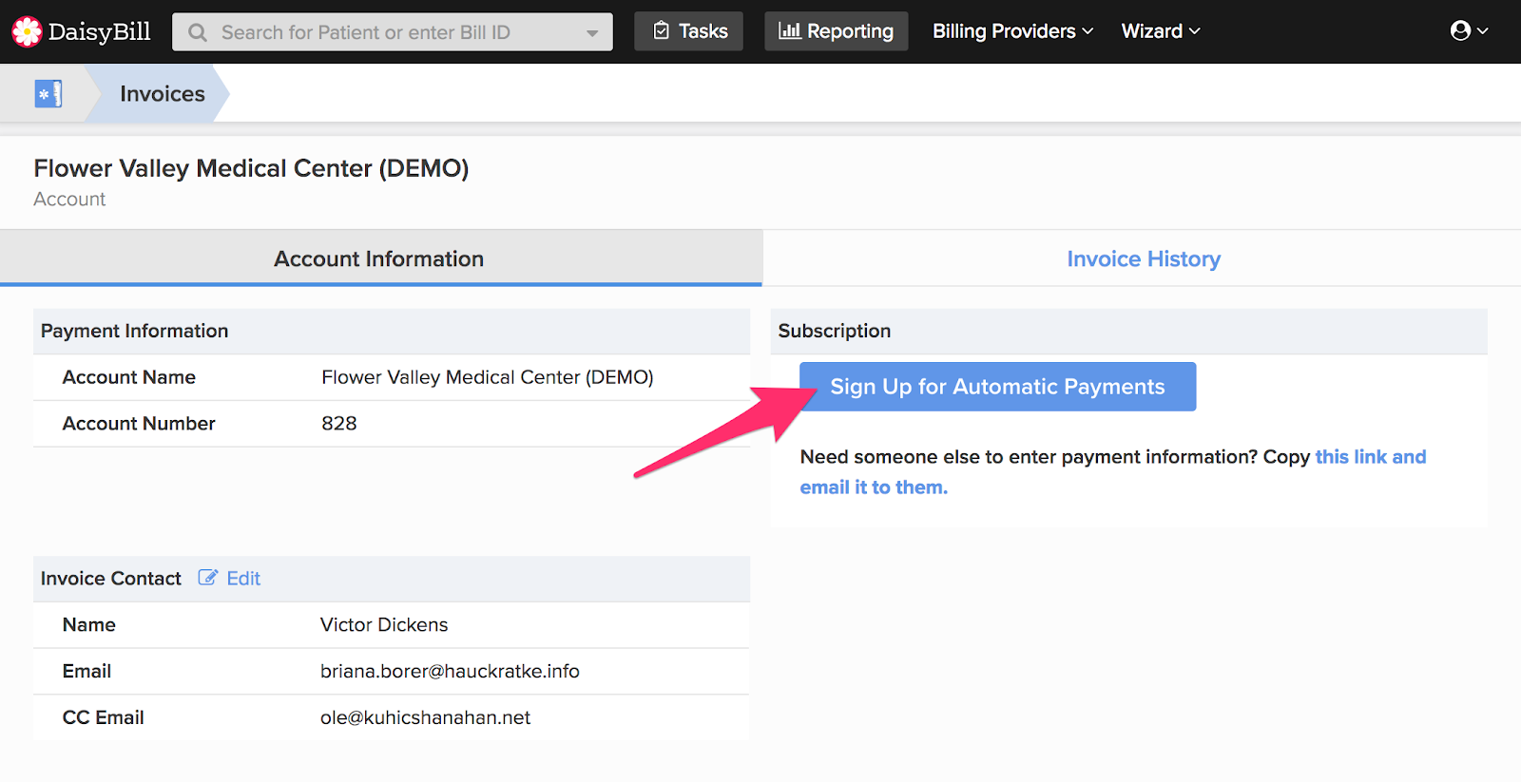Viewport: 1521px width, 782px height.
Task: Expand the patient search dropdown arrow
Action: 592,33
